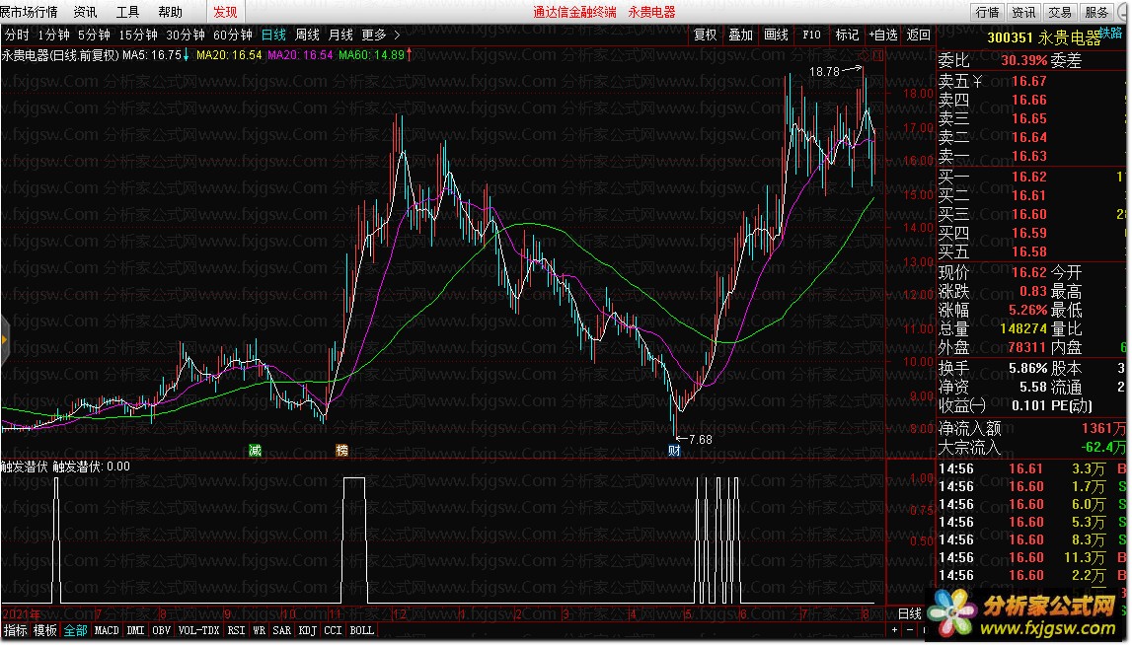Click the 净流入额 1361万 row
Viewport: 1132px width, 645px height.
pos(1031,428)
